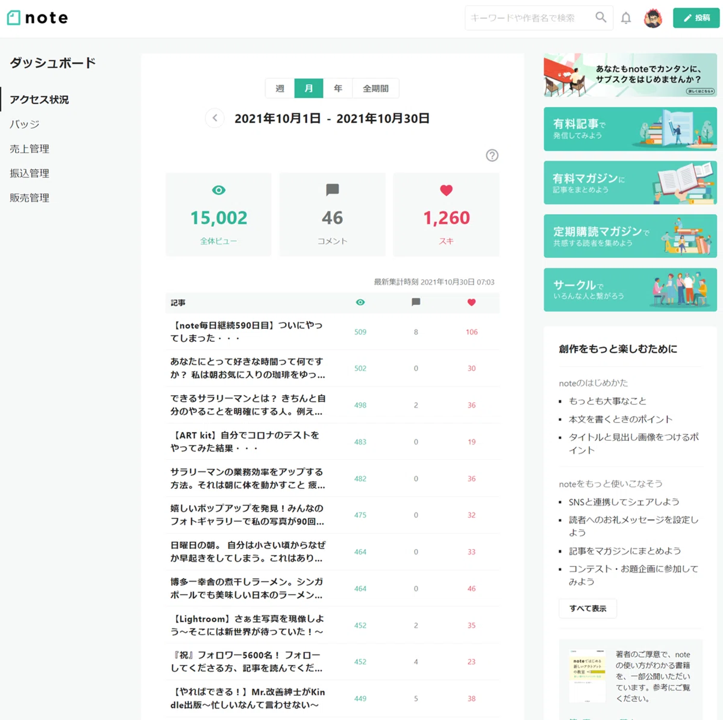Screen dimensions: 723x720
Task: Click the 1,260 likes count
Action: pyautogui.click(x=446, y=217)
